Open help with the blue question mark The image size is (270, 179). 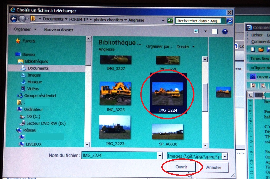coord(225,32)
